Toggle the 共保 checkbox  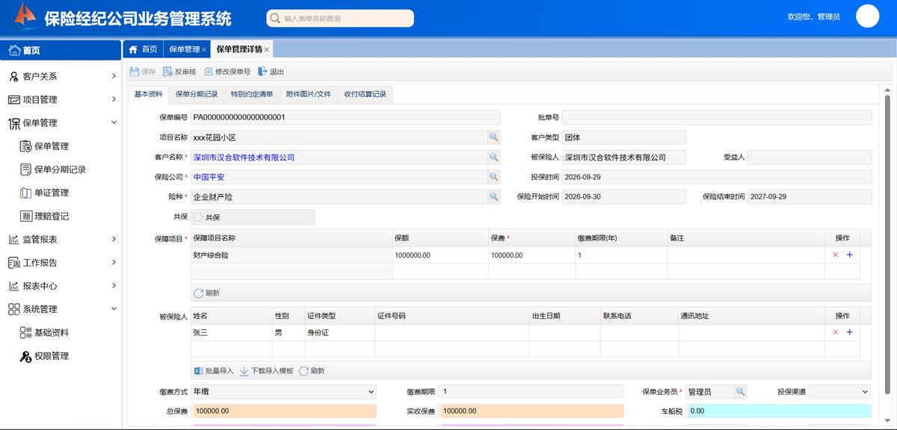coord(197,217)
